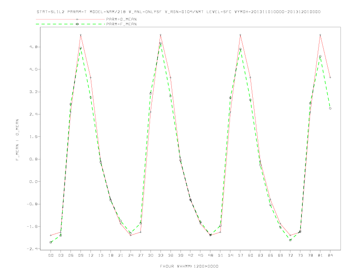Click y-axis tick label 2.4

click(33, 114)
